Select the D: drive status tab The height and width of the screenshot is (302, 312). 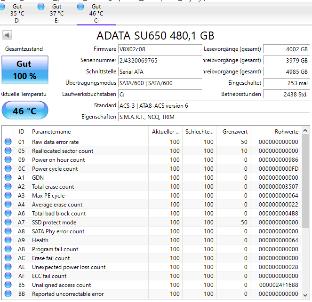pyautogui.click(x=17, y=13)
